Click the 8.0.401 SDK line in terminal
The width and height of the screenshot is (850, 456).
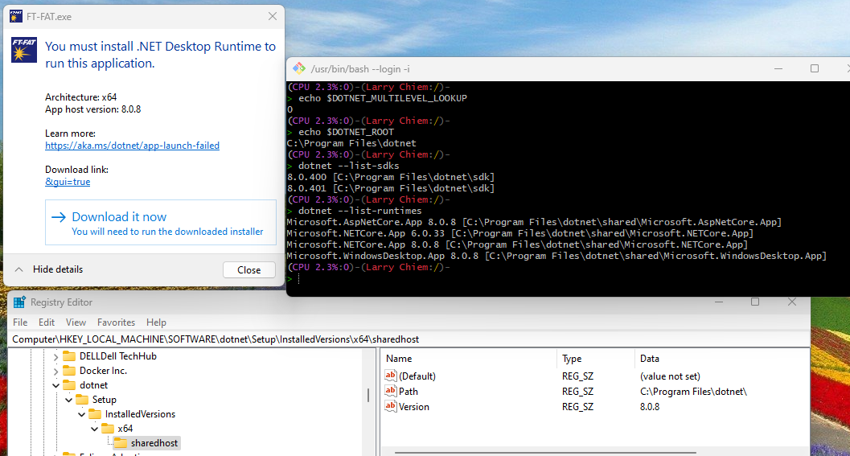click(390, 188)
